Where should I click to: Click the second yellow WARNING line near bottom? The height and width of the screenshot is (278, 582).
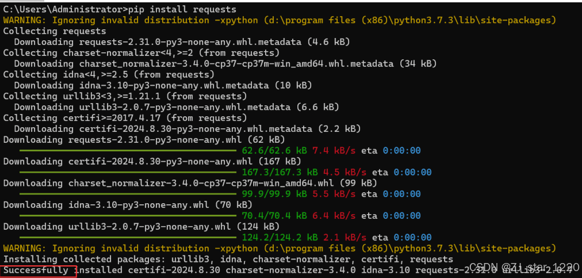tap(279, 248)
